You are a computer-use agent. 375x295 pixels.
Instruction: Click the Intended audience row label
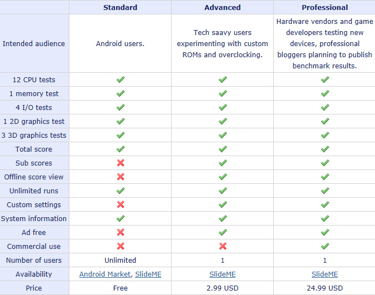click(34, 44)
